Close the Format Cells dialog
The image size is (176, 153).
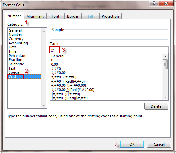(166, 3)
